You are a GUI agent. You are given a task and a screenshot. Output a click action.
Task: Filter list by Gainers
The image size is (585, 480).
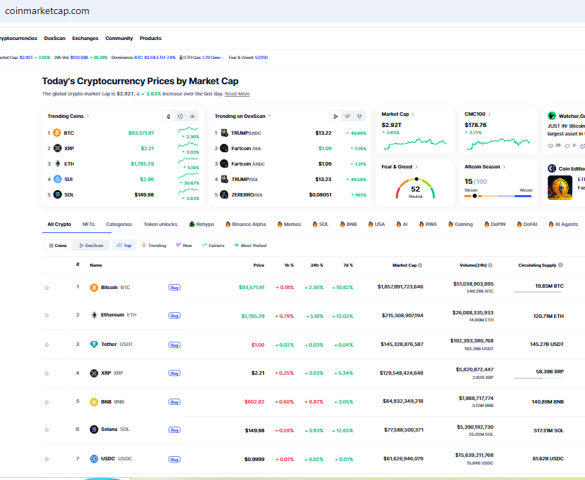[x=213, y=245]
